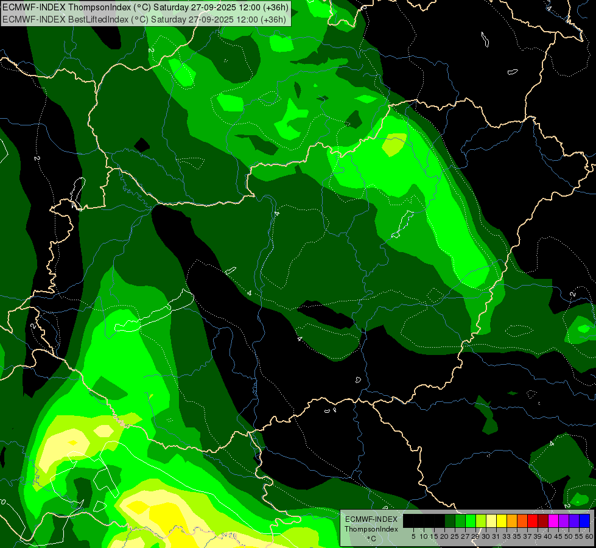The height and width of the screenshot is (548, 596).
Task: Click the ThompsonIndex label in the legend
Action: pyautogui.click(x=371, y=529)
